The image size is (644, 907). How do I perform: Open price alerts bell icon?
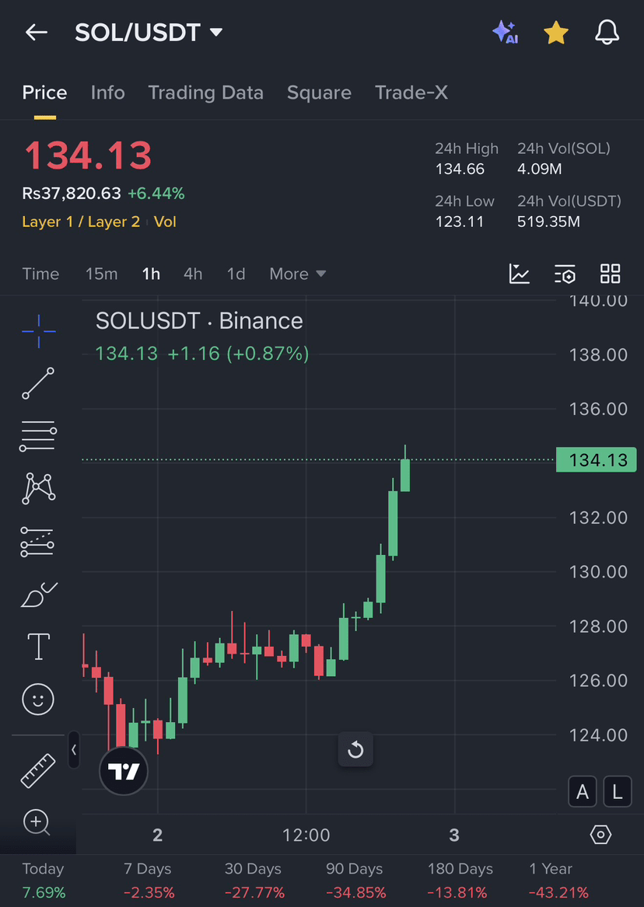point(607,33)
